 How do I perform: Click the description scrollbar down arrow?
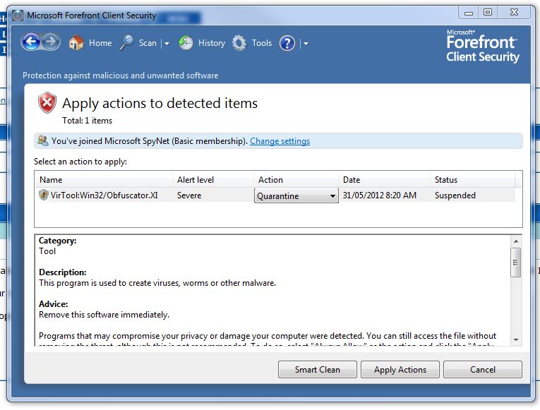(516, 339)
